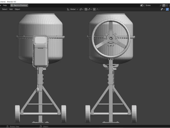The width and height of the screenshot is (170, 128).
Task: Toggle the viewport gizmo button
Action: click(167, 9)
